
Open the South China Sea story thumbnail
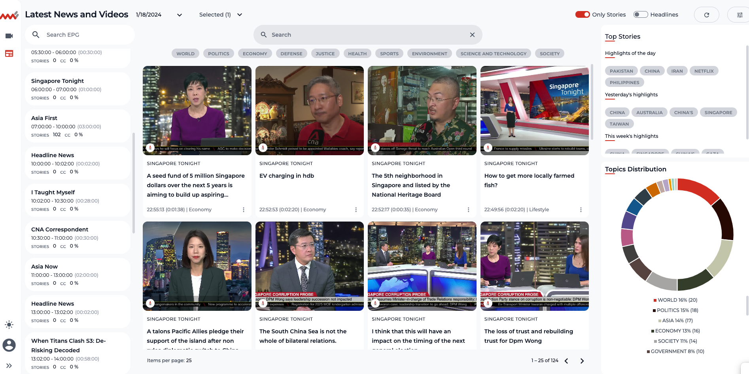[310, 266]
